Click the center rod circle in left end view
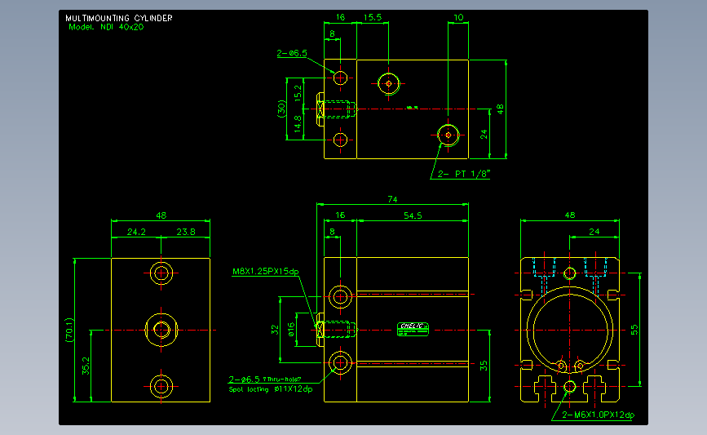Image resolution: width=707 pixels, height=435 pixels. click(x=161, y=330)
